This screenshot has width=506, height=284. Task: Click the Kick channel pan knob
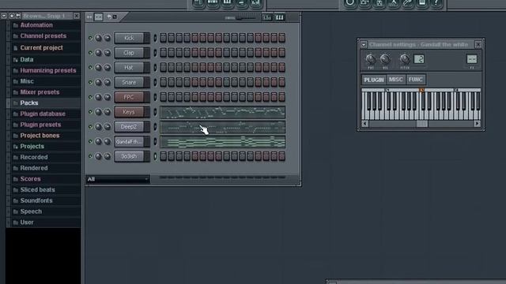coord(98,38)
